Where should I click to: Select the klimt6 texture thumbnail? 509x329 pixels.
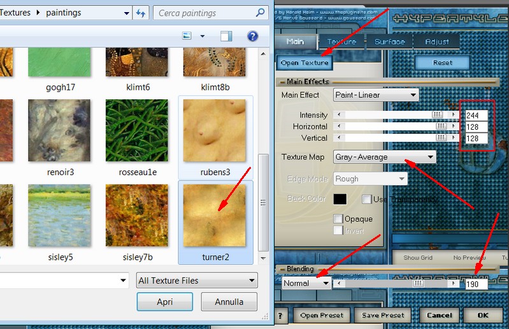[x=137, y=62]
